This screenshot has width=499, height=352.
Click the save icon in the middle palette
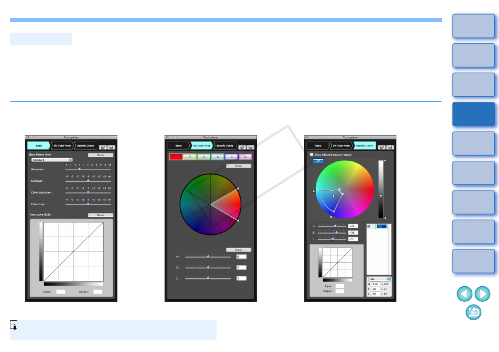pyautogui.click(x=251, y=147)
